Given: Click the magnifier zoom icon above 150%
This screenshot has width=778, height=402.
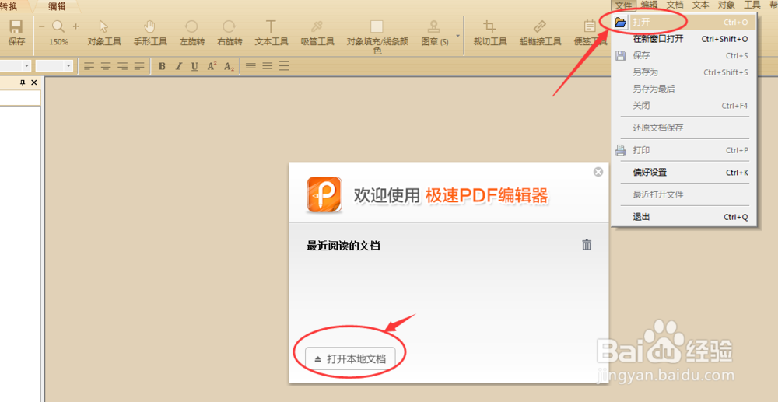Looking at the screenshot, I should tap(58, 26).
